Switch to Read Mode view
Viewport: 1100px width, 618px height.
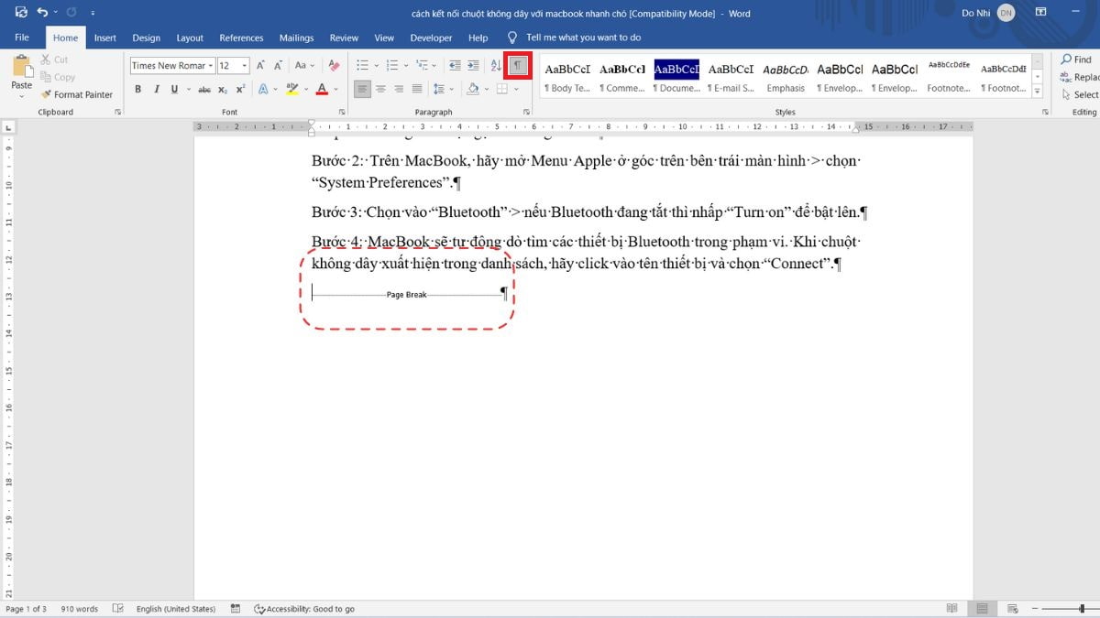pos(951,609)
